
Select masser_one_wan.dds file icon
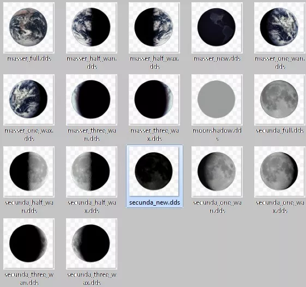[280, 27]
